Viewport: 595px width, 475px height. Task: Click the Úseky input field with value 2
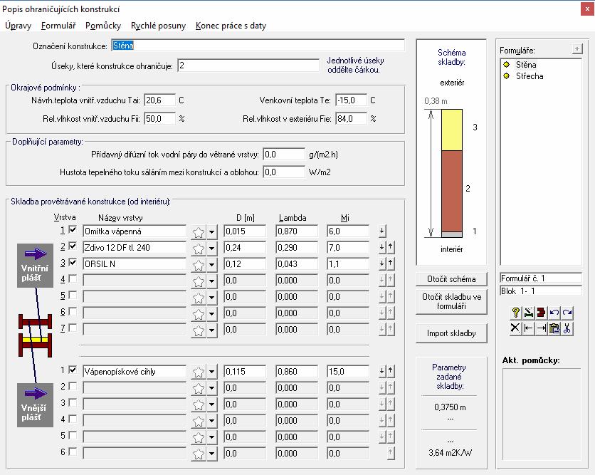[x=248, y=66]
